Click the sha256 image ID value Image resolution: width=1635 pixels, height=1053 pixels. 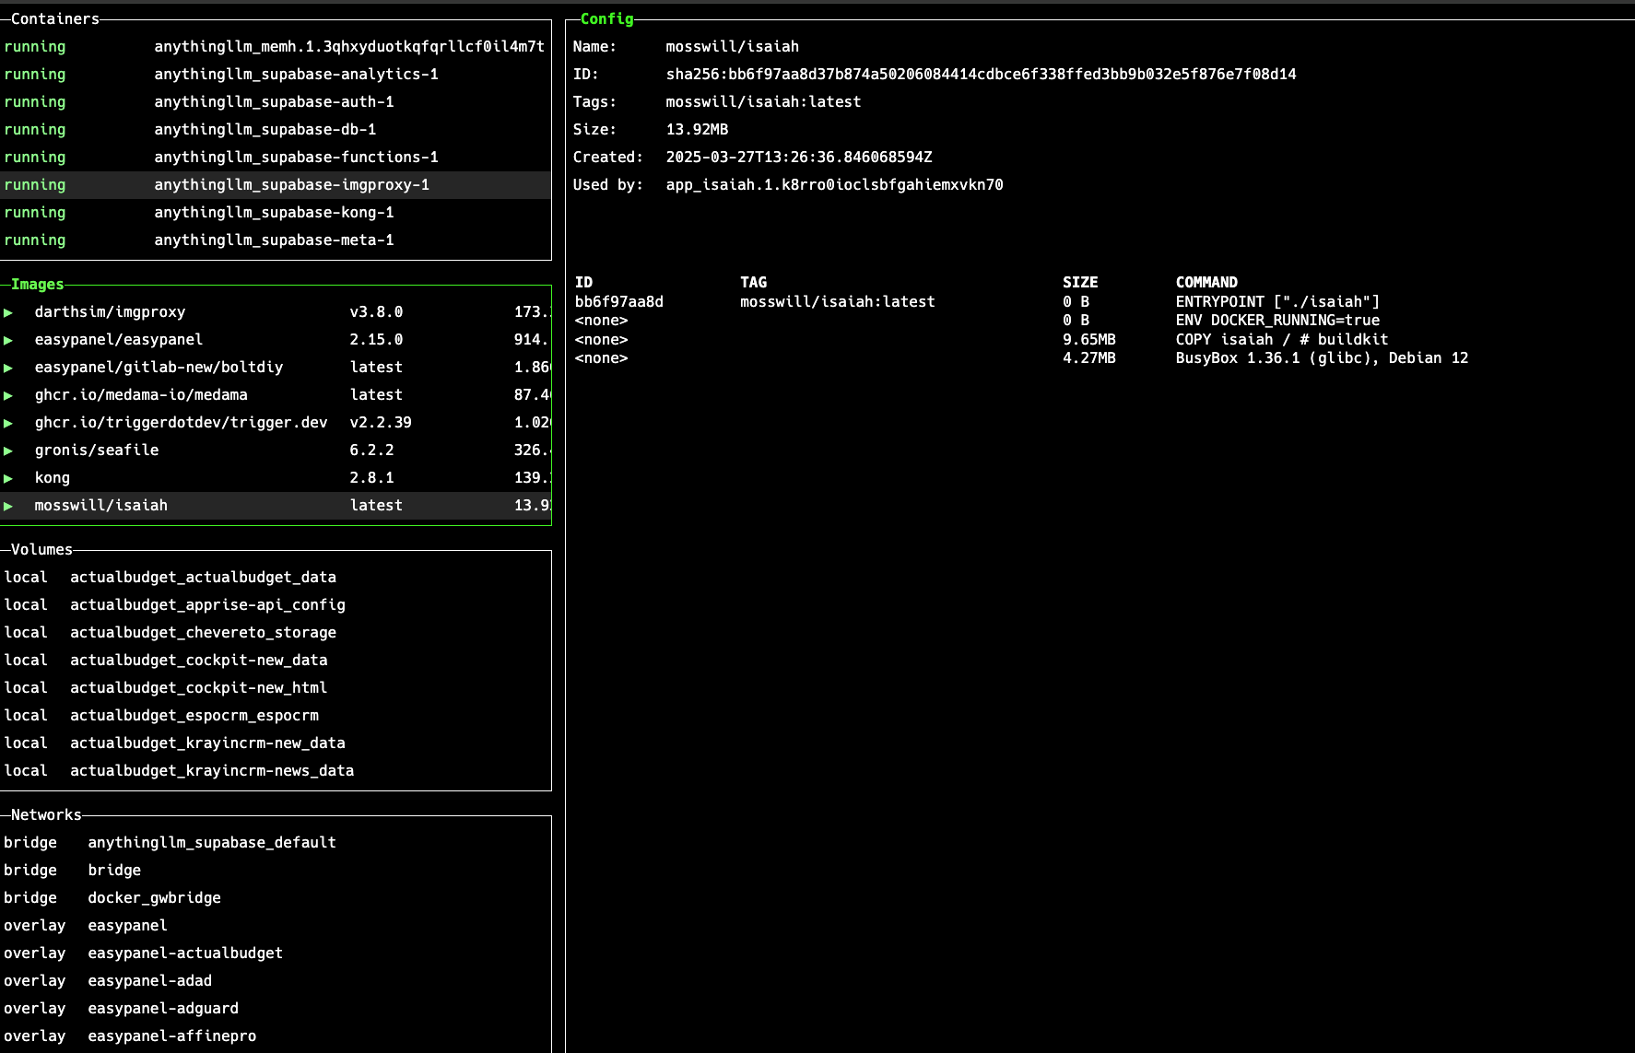(981, 74)
